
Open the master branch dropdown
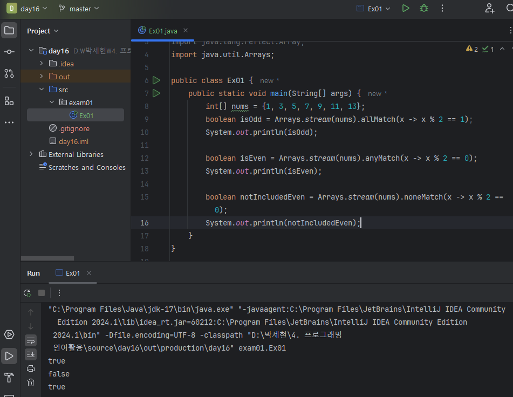tap(79, 9)
